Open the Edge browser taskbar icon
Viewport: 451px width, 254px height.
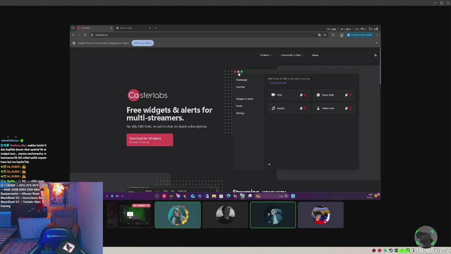pyautogui.click(x=228, y=196)
